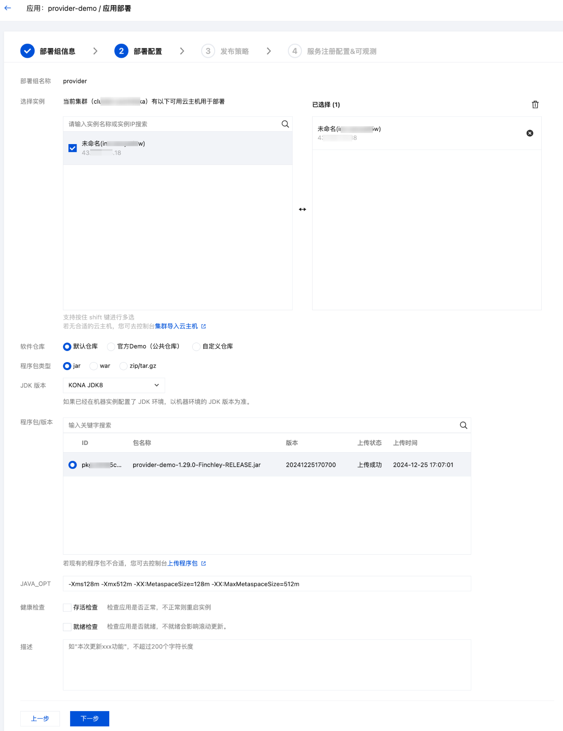This screenshot has width=563, height=731.
Task: Click the step 2 number circle
Action: 121,51
